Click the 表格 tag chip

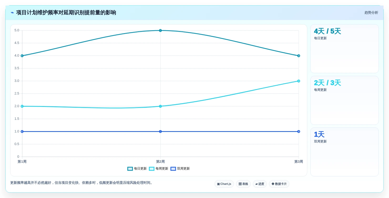click(243, 184)
